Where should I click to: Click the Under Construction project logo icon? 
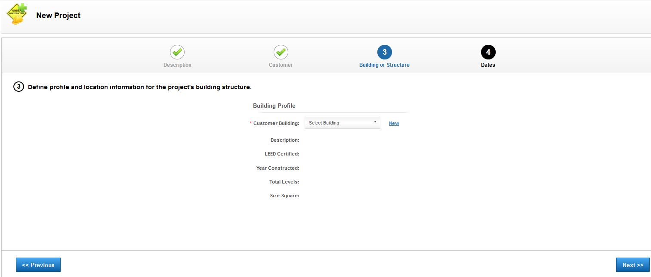[17, 14]
